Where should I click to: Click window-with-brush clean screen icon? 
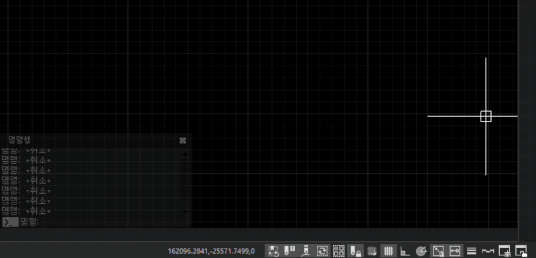505,251
